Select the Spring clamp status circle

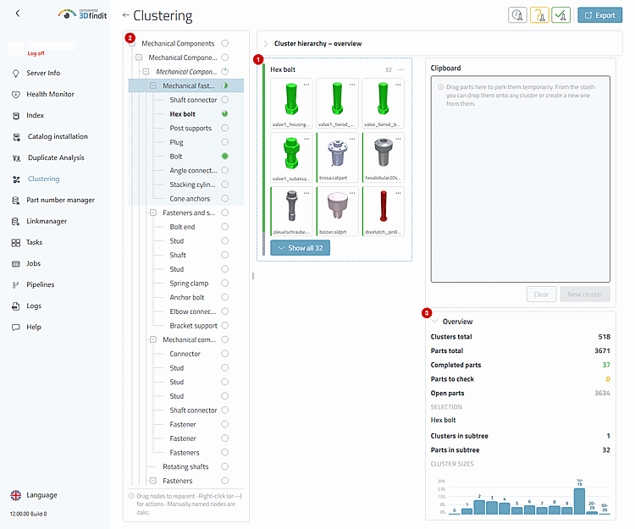(x=224, y=283)
